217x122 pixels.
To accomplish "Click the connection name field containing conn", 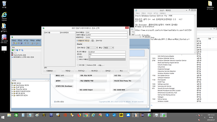I will [x=106, y=32].
